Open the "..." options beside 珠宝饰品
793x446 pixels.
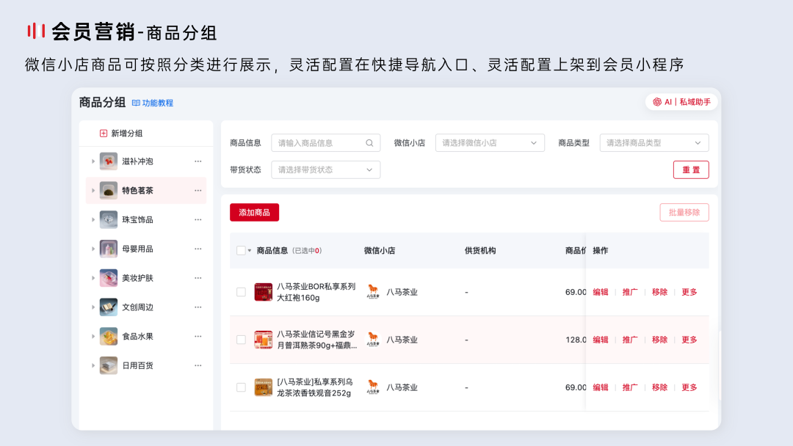pyautogui.click(x=198, y=219)
